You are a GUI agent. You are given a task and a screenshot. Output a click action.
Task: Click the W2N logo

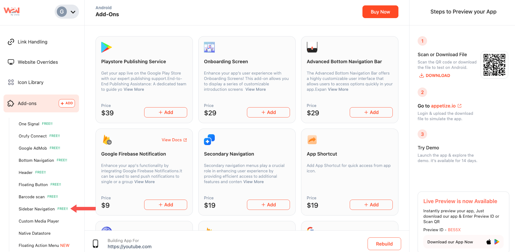click(12, 11)
